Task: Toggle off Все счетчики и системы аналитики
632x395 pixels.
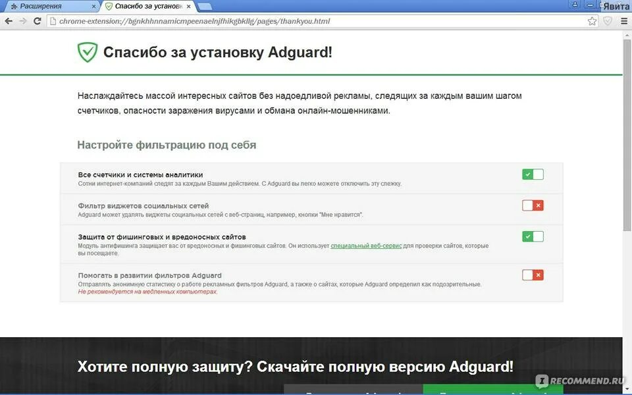Action: [x=533, y=174]
